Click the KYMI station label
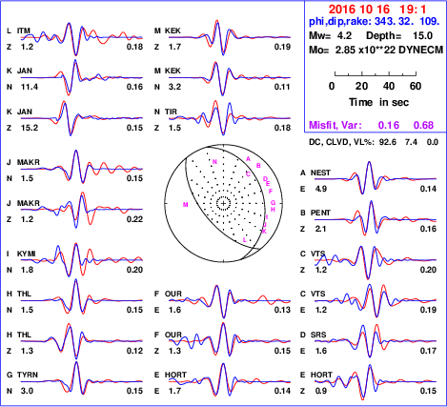 pos(27,254)
